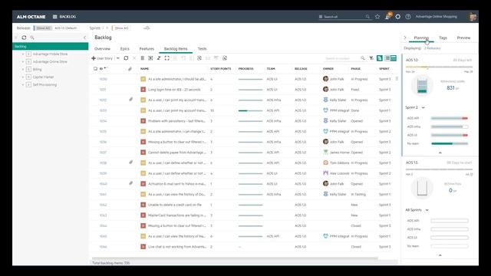Image resolution: width=491 pixels, height=276 pixels.
Task: Open the User Story add dropdown arrow
Action: (118, 58)
